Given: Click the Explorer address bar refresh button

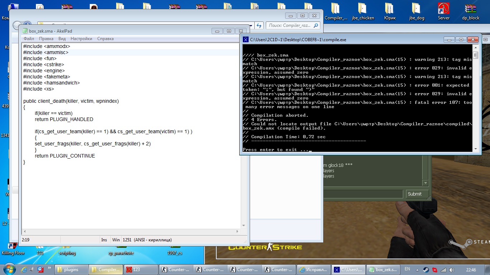Looking at the screenshot, I should pyautogui.click(x=259, y=25).
